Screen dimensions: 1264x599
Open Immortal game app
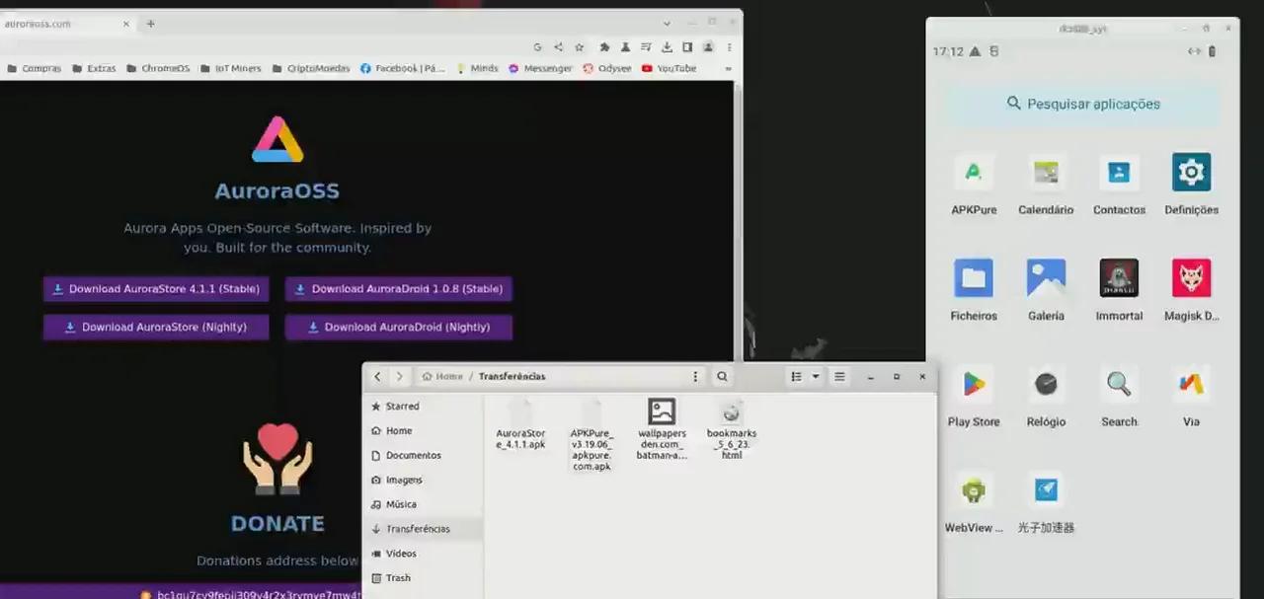(x=1119, y=278)
